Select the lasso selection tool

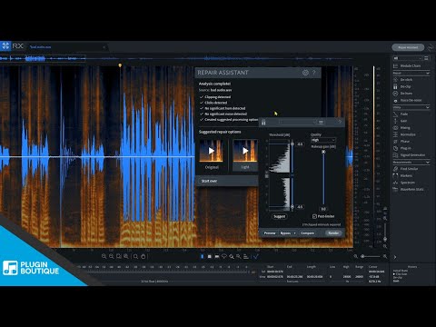pyautogui.click(x=224, y=256)
